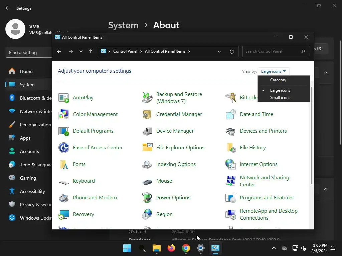Open the Phone and Modem icon
The image size is (342, 256).
coord(64,198)
